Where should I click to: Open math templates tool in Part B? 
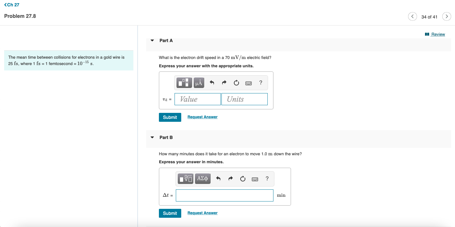pos(186,179)
